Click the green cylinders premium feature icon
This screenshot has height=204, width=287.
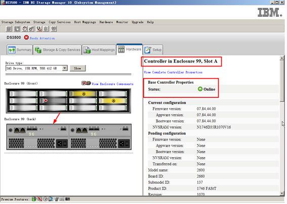(34, 199)
